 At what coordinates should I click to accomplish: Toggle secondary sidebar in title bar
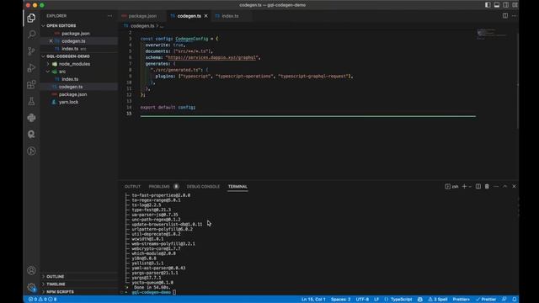[x=505, y=5]
